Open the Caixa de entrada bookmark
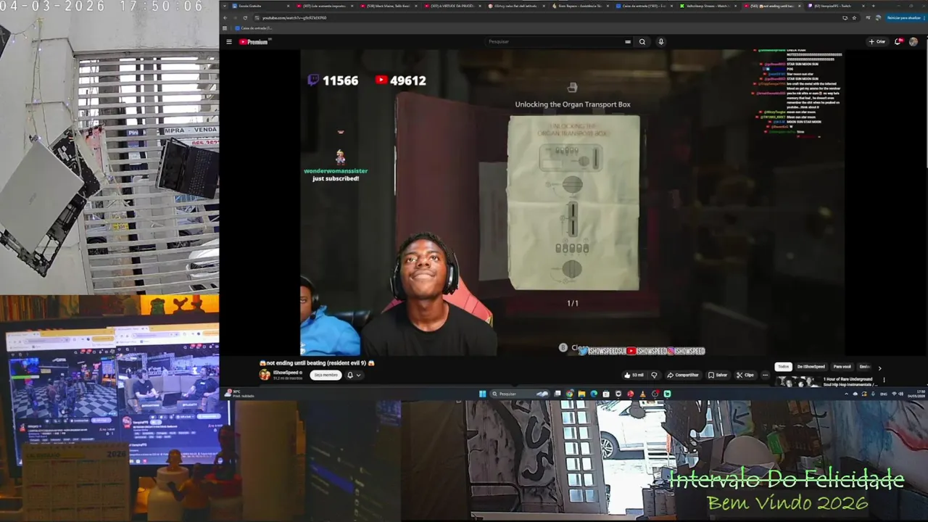This screenshot has width=928, height=522. (x=252, y=28)
